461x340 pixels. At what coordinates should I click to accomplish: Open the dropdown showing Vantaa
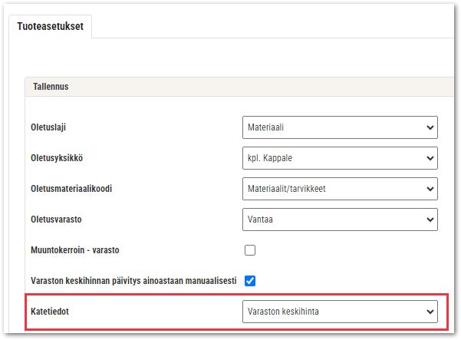(340, 220)
